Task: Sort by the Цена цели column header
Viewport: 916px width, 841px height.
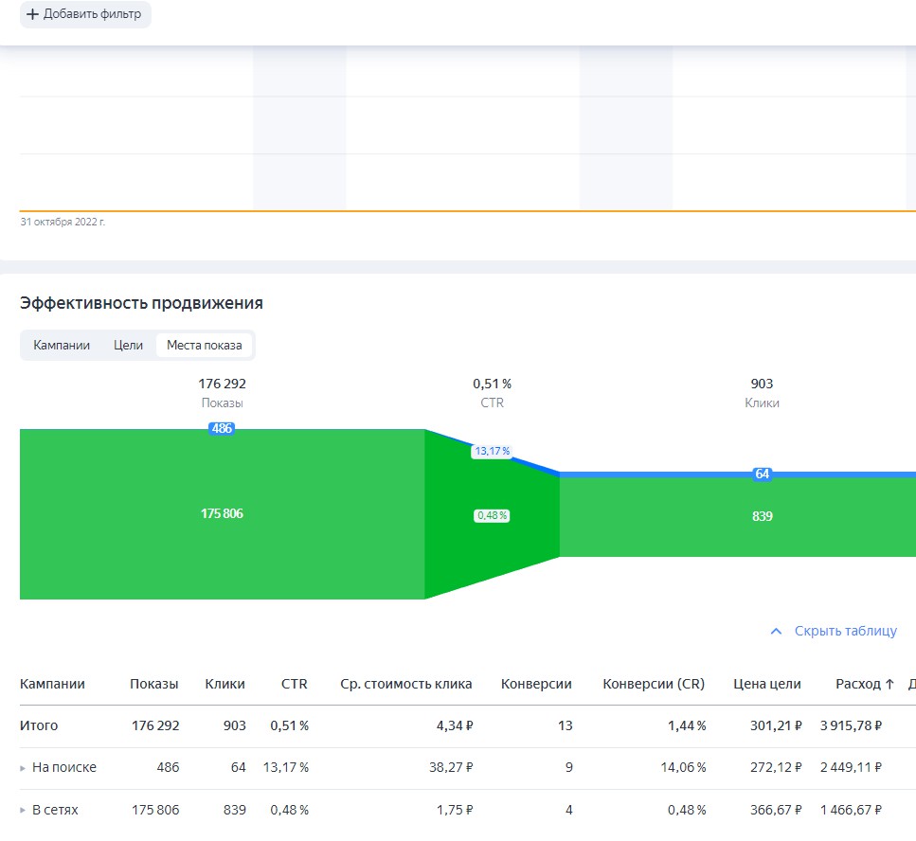Action: tap(767, 684)
